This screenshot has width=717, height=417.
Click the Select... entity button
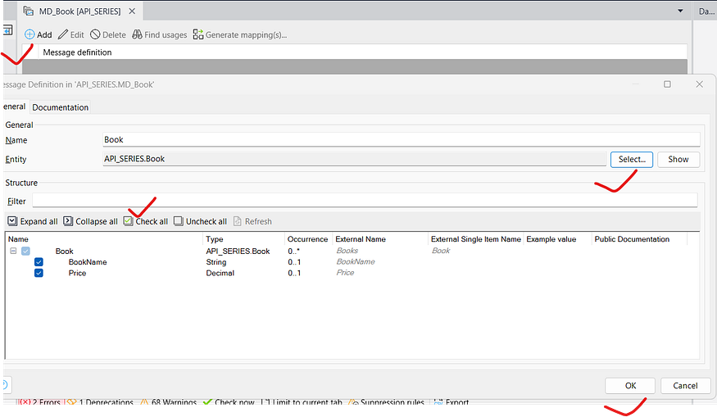631,159
